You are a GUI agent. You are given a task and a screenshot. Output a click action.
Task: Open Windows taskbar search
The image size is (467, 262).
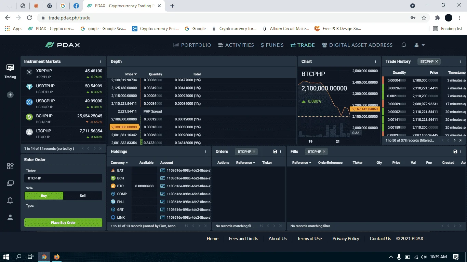(19, 257)
